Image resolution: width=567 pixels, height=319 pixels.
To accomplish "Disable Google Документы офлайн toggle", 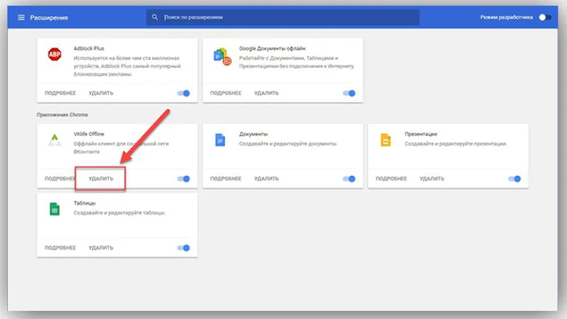I will click(x=349, y=93).
